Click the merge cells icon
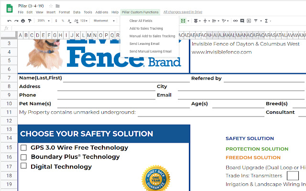The image size is (306, 191). [183, 21]
